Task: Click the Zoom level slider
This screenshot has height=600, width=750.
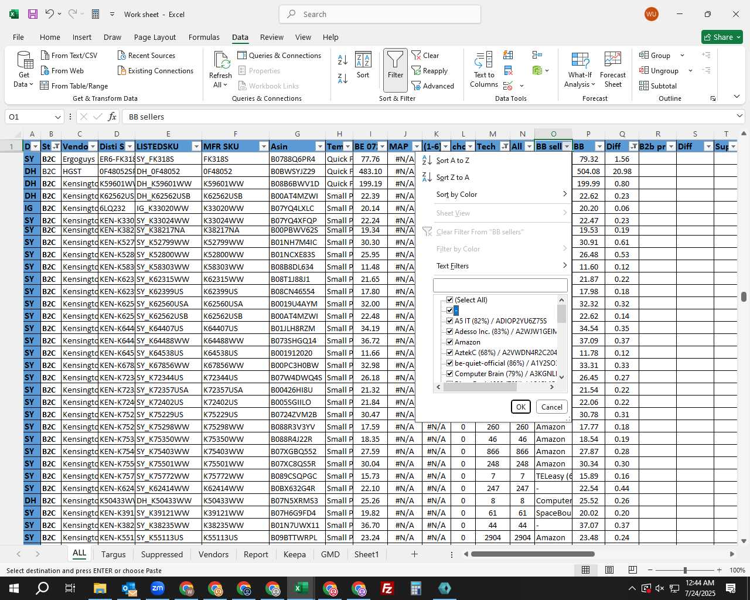Action: 684,570
